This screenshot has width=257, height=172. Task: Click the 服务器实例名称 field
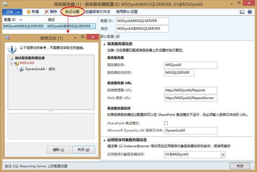(179, 73)
